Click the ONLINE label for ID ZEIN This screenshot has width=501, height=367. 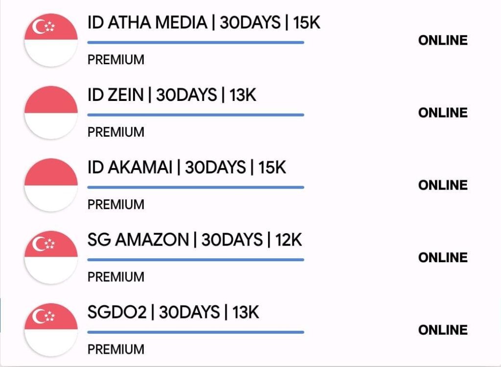point(443,113)
